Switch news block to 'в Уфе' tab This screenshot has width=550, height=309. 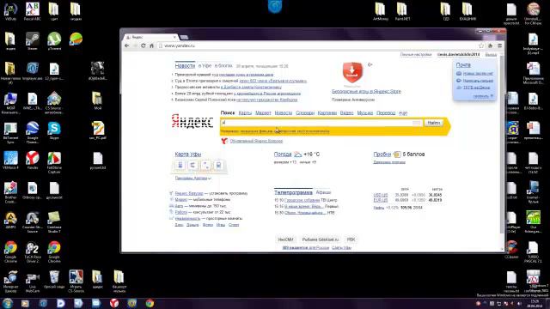click(205, 65)
